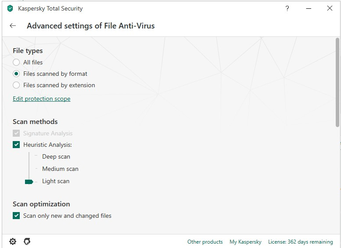Image resolution: width=341 pixels, height=248 pixels.
Task: Open settings via the gear icon
Action: click(13, 241)
